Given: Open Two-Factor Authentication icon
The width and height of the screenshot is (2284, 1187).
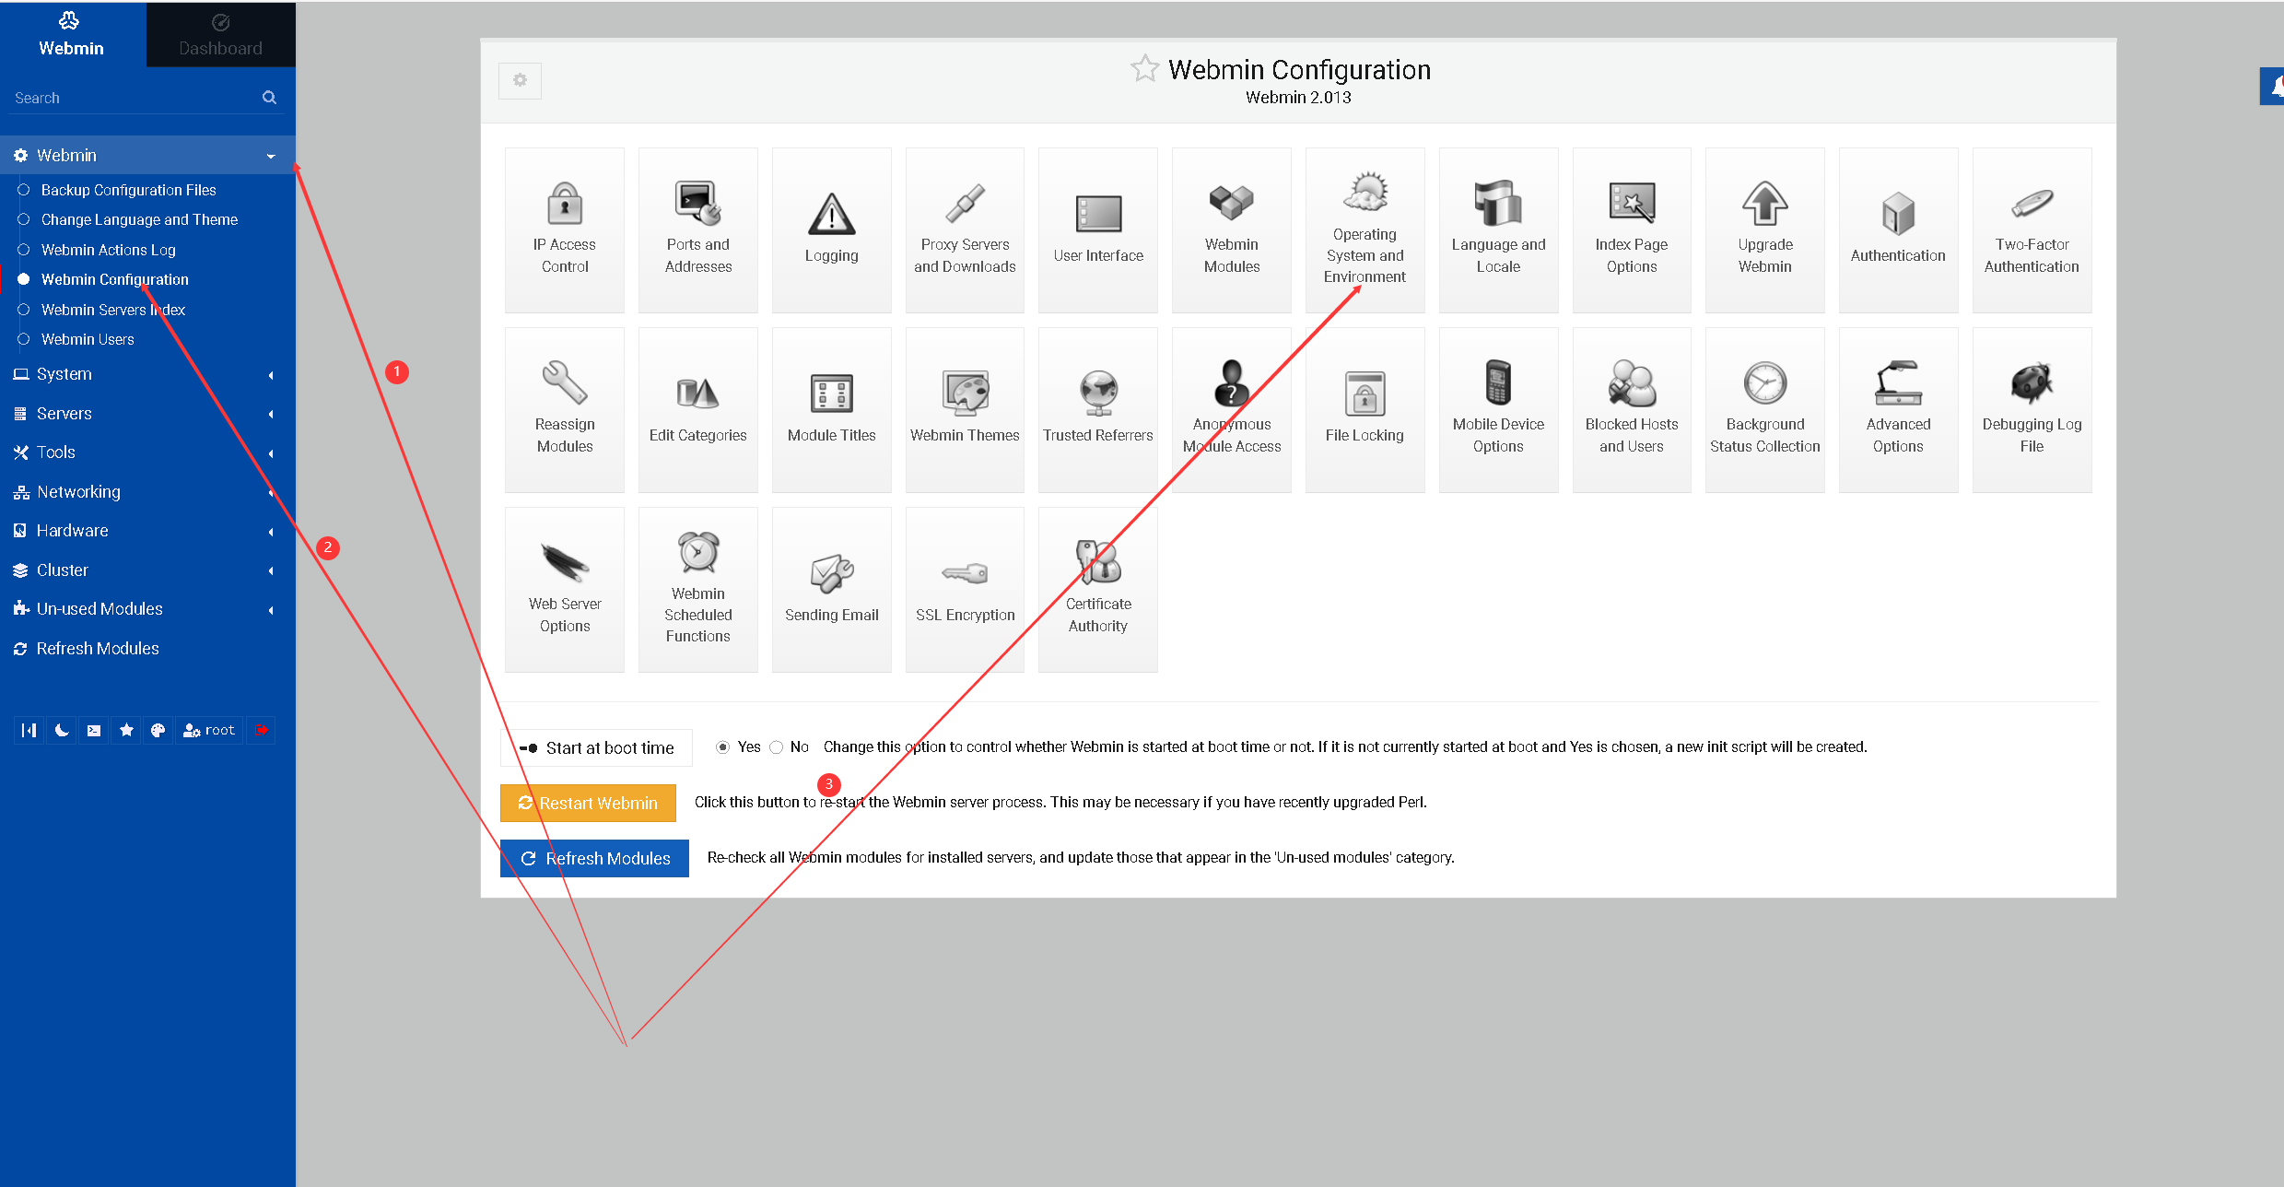Looking at the screenshot, I should pos(2031,205).
